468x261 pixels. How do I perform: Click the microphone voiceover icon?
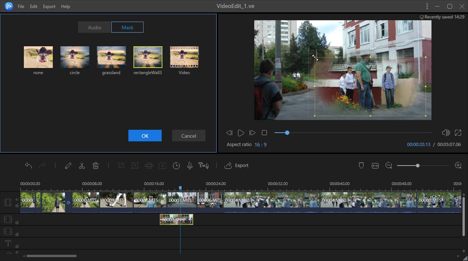click(x=190, y=166)
